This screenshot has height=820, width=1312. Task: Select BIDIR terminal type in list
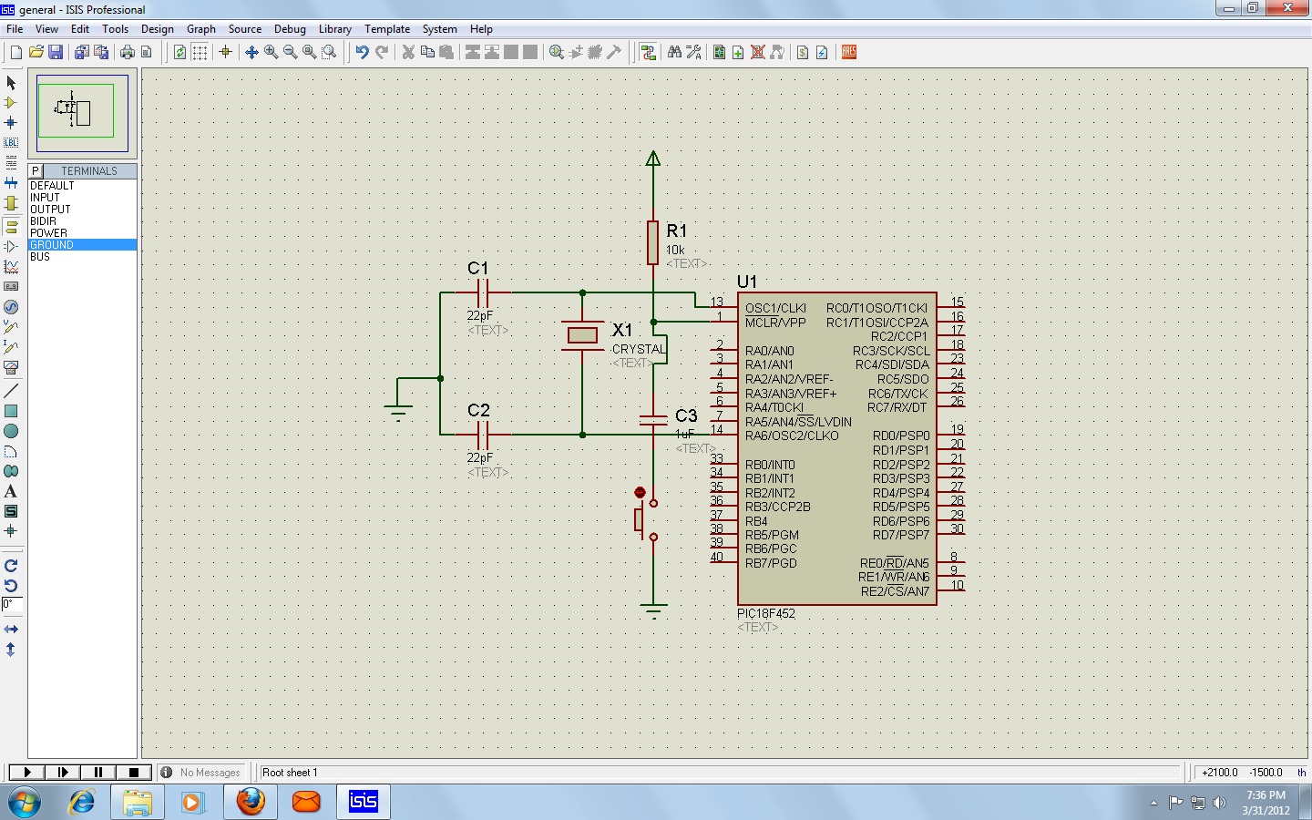[43, 221]
